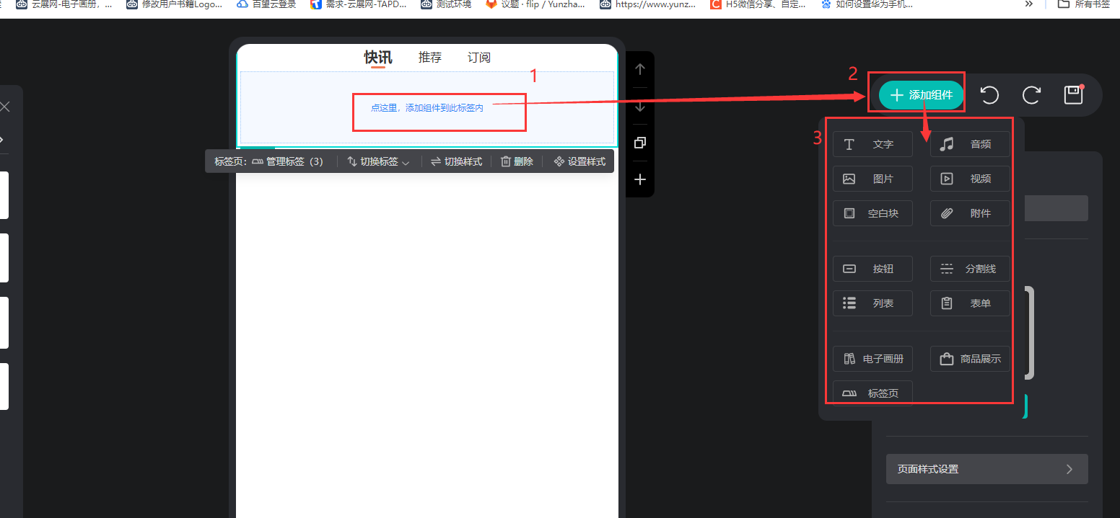Viewport: 1120px width, 518px height.
Task: Move component up with arrow icon
Action: click(639, 70)
